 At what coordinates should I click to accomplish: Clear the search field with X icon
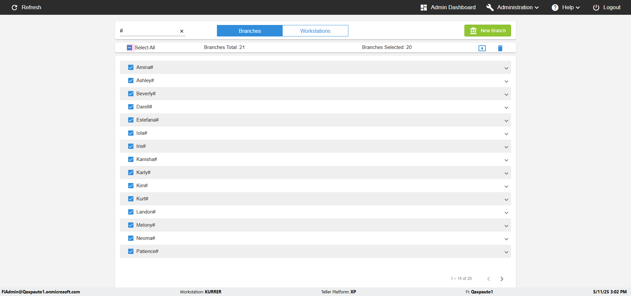pyautogui.click(x=182, y=31)
